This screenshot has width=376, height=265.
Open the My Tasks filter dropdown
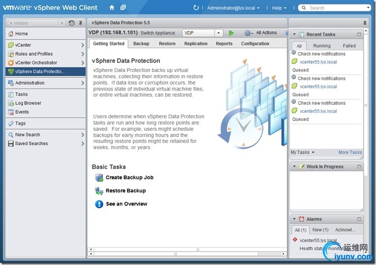[302, 152]
